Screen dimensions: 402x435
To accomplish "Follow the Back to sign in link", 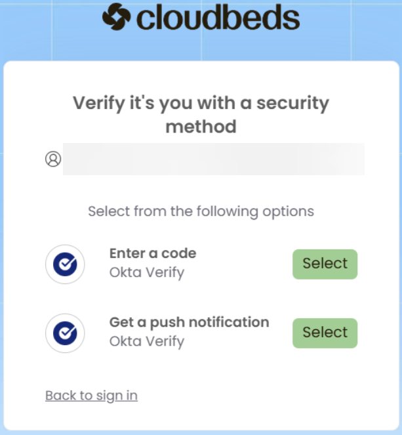I will pyautogui.click(x=91, y=395).
